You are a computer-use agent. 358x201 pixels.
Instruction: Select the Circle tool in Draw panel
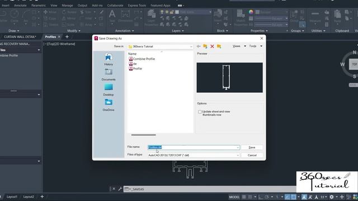pos(14,16)
